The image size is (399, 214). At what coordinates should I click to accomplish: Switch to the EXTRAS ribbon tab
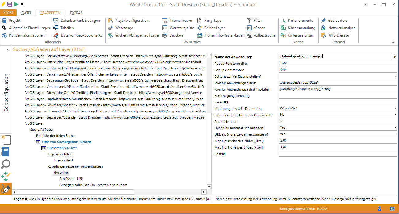[x=76, y=13]
